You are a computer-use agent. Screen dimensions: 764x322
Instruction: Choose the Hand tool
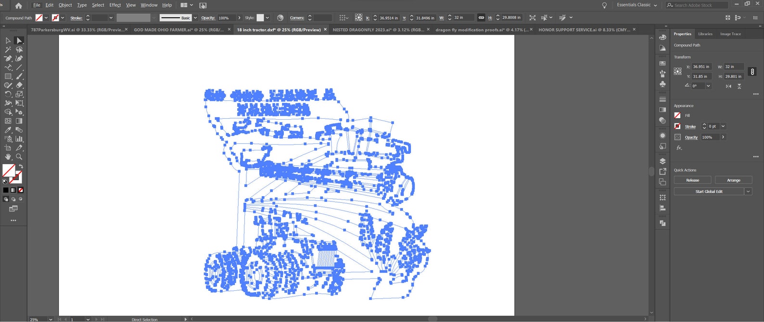pyautogui.click(x=8, y=157)
